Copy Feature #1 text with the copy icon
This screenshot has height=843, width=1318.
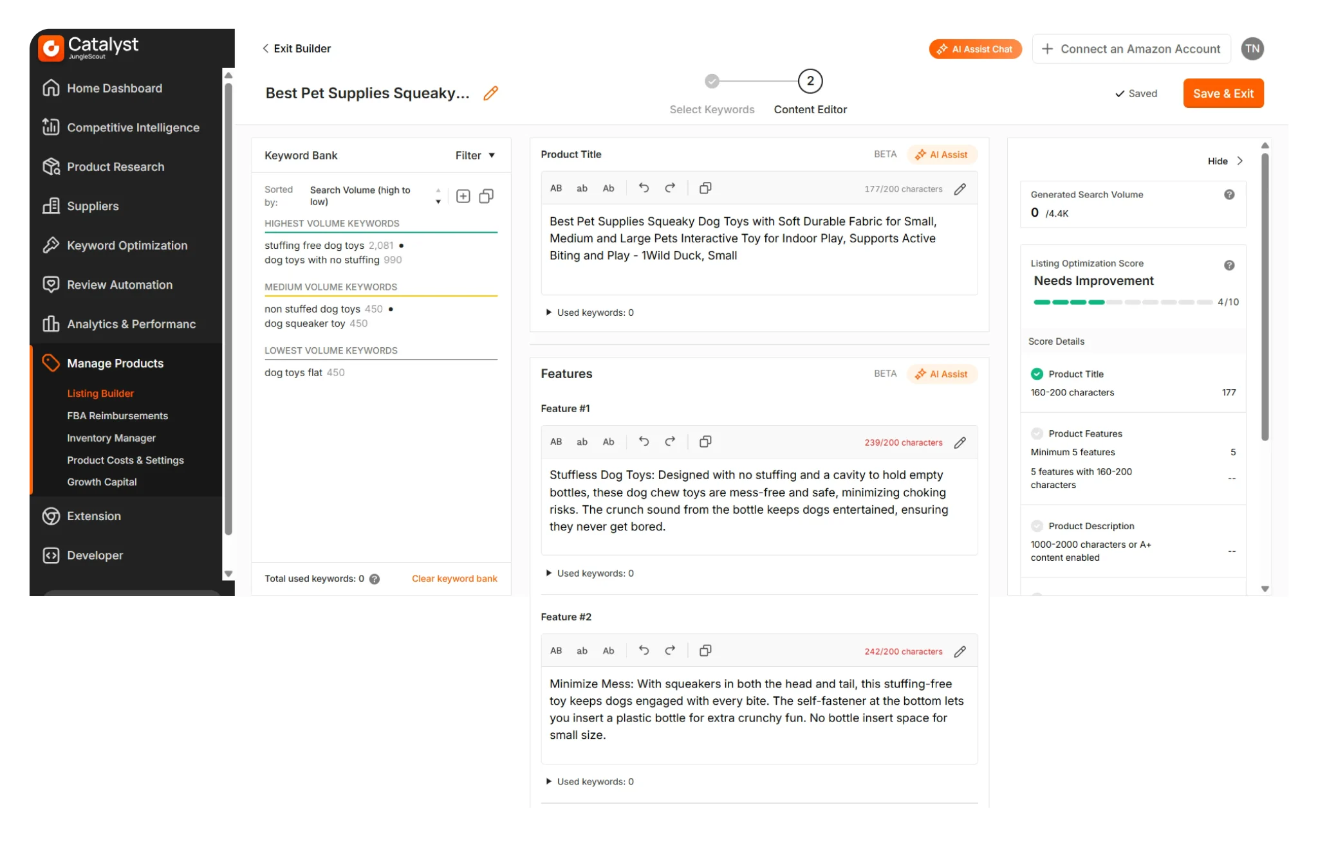(x=705, y=442)
